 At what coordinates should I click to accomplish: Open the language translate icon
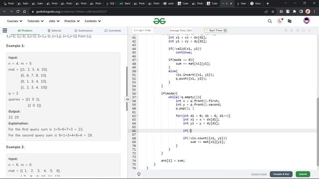click(290, 21)
